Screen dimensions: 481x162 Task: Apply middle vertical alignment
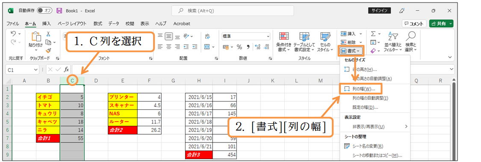[169, 36]
